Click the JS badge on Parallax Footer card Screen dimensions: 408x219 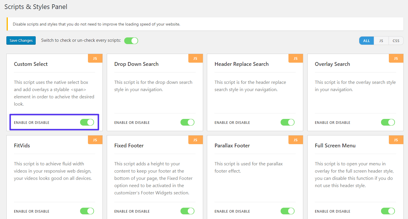(x=296, y=140)
